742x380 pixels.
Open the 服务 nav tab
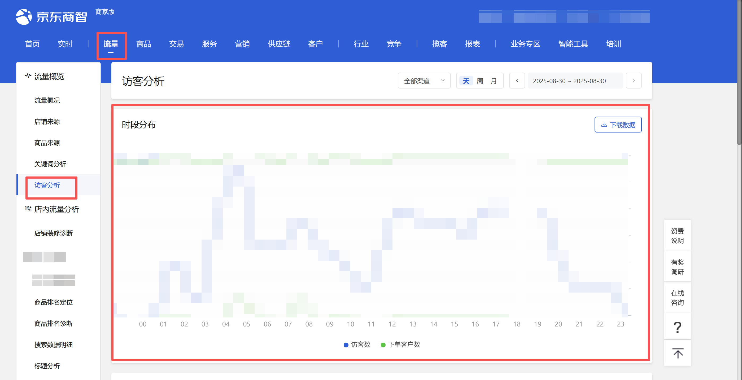[x=209, y=44]
